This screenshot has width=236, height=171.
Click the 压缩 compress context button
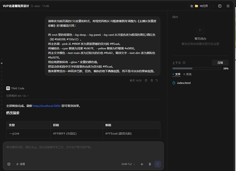pyautogui.click(x=220, y=63)
